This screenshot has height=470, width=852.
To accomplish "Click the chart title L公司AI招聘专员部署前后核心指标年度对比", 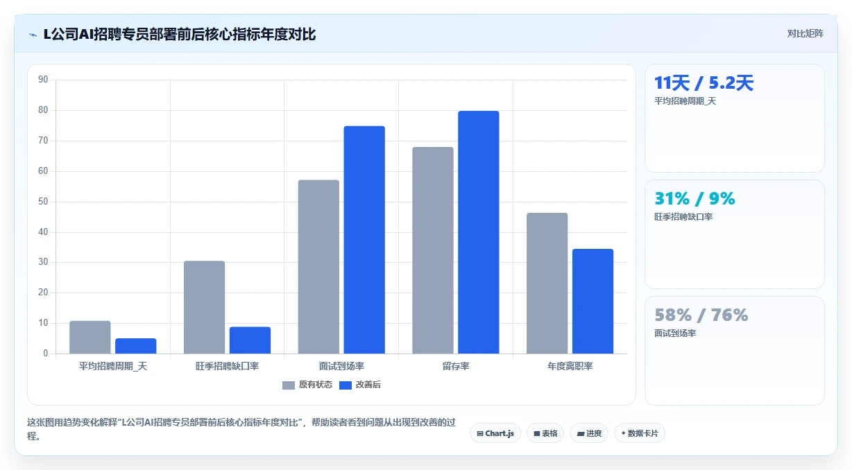I will click(180, 34).
